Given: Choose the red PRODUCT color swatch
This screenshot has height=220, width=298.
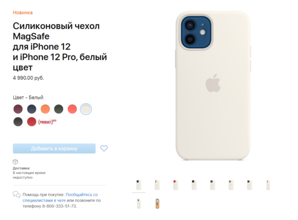Looking at the screenshot, I should pyautogui.click(x=31, y=122).
